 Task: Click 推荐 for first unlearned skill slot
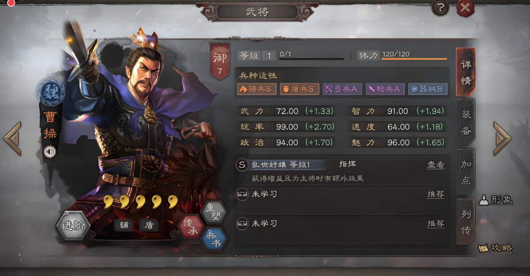[x=436, y=194]
